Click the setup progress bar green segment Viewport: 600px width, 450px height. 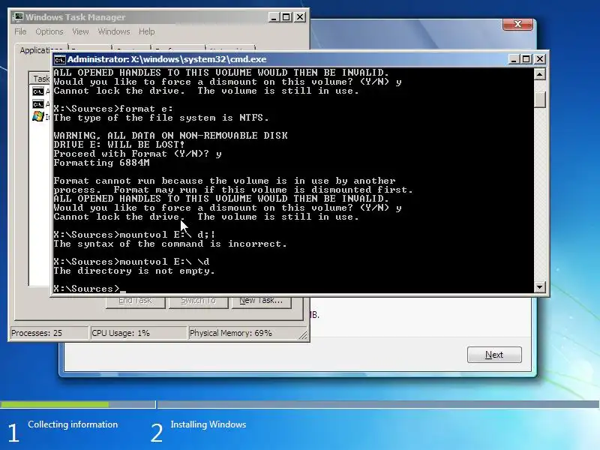tap(55, 404)
